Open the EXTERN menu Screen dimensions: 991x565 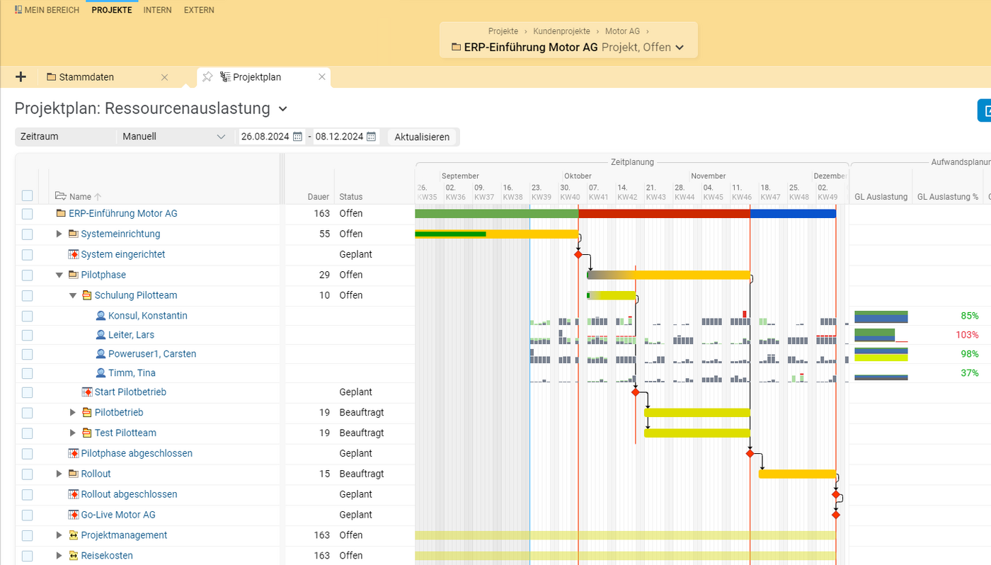(x=199, y=10)
